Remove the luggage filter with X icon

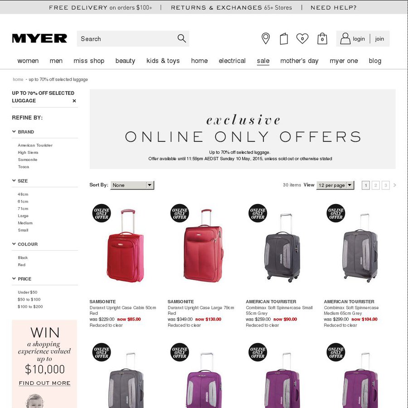click(x=74, y=101)
